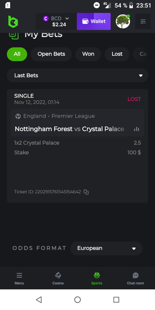
Task: Open Nottingham Forest vs Crystal Palace match
Action: [69, 129]
